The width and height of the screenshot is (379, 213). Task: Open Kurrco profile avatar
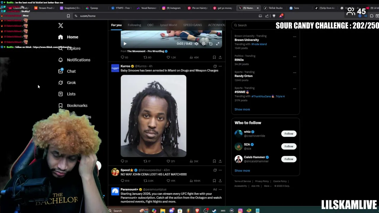[115, 68]
